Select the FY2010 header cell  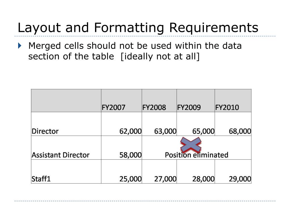[x=233, y=101]
